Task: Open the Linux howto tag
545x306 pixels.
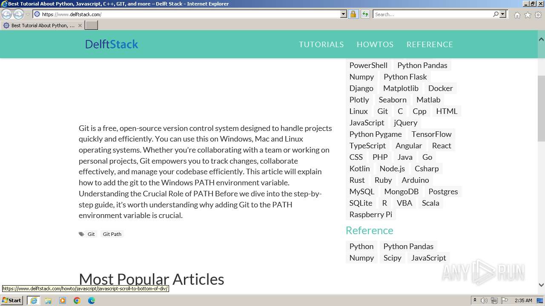Action: [x=358, y=111]
